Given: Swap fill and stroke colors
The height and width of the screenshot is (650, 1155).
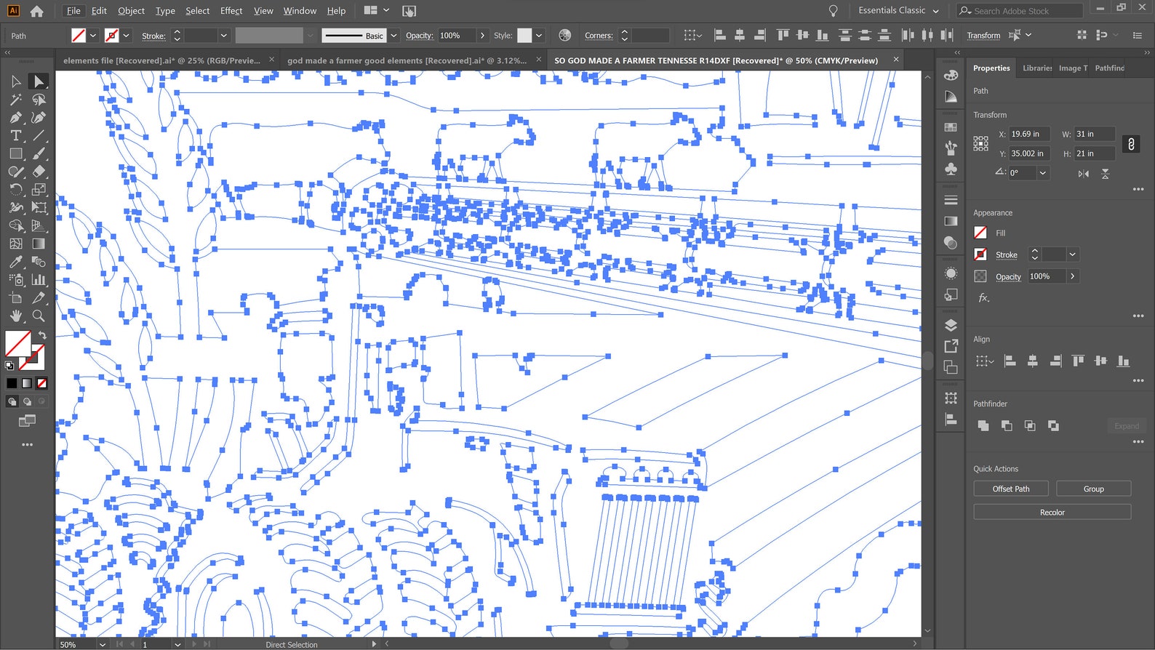Looking at the screenshot, I should pyautogui.click(x=42, y=335).
